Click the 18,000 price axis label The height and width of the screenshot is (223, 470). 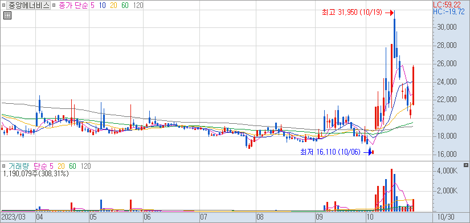tap(447, 136)
